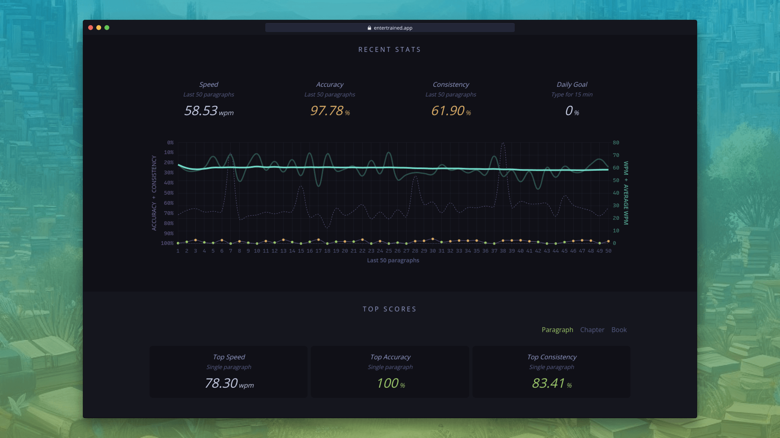This screenshot has width=780, height=438.
Task: Toggle the accuracy line visibility on chart
Action: tap(329, 99)
